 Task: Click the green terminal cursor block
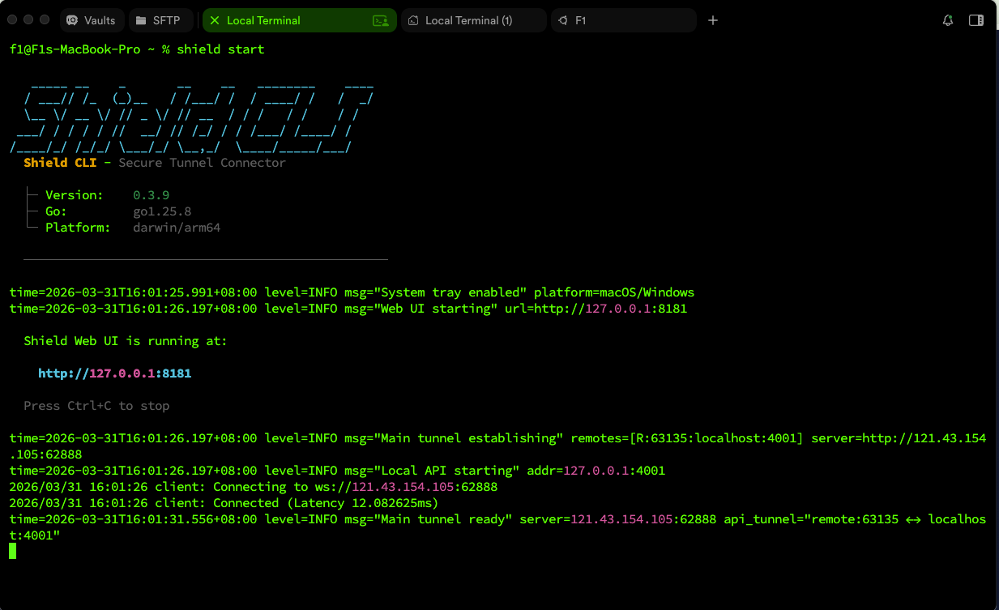(12, 551)
